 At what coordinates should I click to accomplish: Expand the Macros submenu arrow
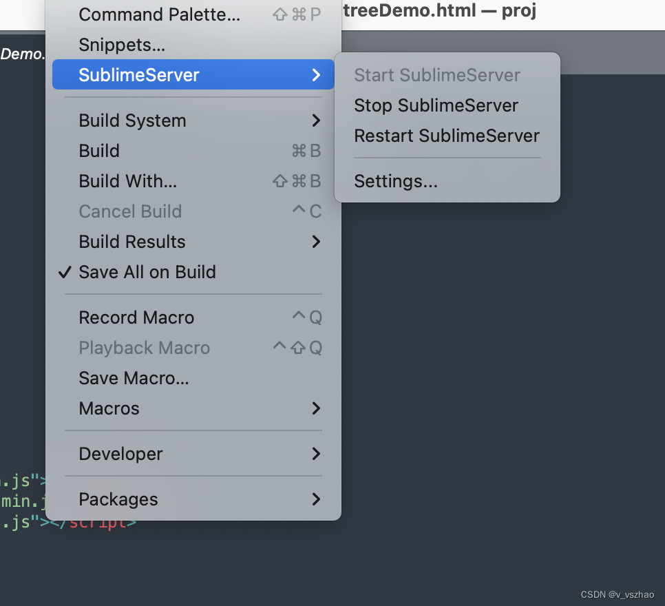(x=316, y=408)
